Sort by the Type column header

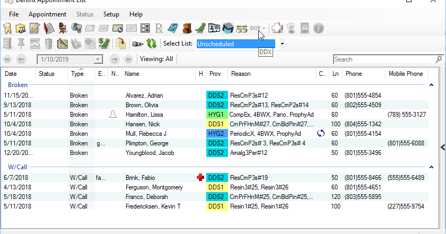(81, 74)
